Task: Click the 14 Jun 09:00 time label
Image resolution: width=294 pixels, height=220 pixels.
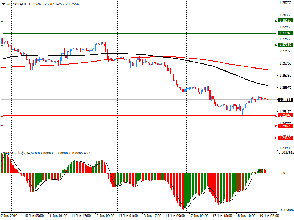Action: point(175,216)
